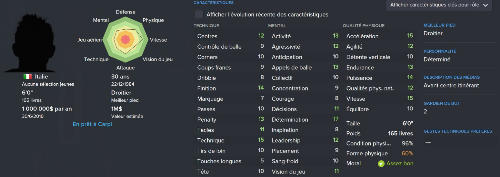This screenshot has height=177, width=500.
Task: Select the Détermination attribute row
Action: click(305, 119)
